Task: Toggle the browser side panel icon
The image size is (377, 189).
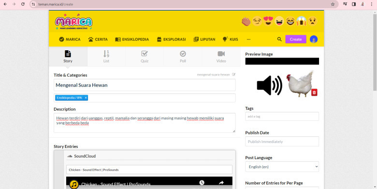Action: [x=354, y=4]
